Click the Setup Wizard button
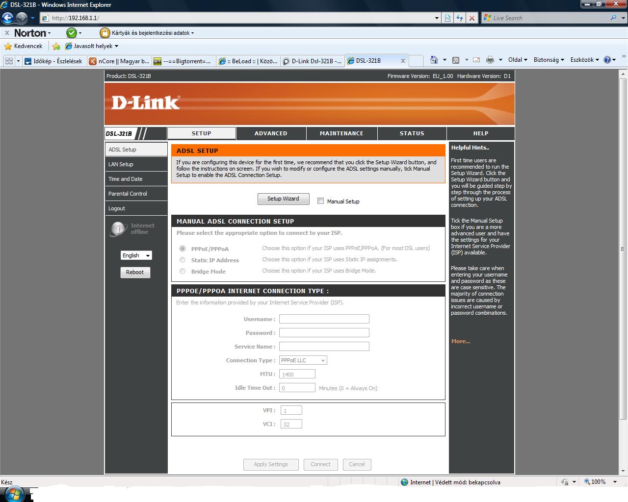The height and width of the screenshot is (502, 628). pyautogui.click(x=283, y=199)
